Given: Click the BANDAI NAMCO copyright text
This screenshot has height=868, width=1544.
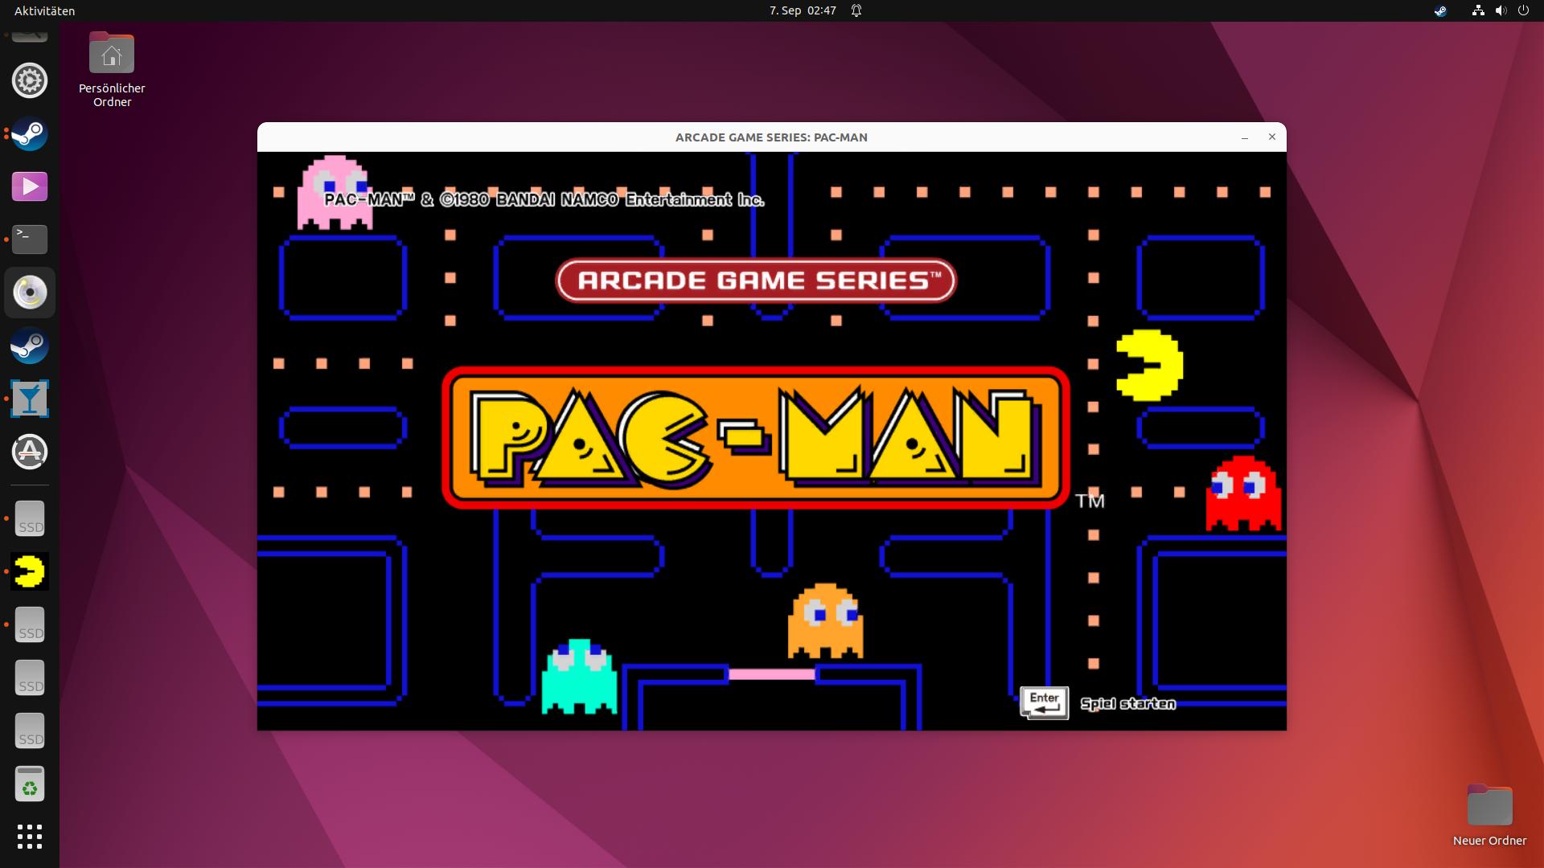Looking at the screenshot, I should (x=544, y=199).
